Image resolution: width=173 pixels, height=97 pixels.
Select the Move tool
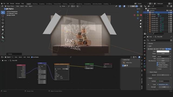tap(3, 20)
